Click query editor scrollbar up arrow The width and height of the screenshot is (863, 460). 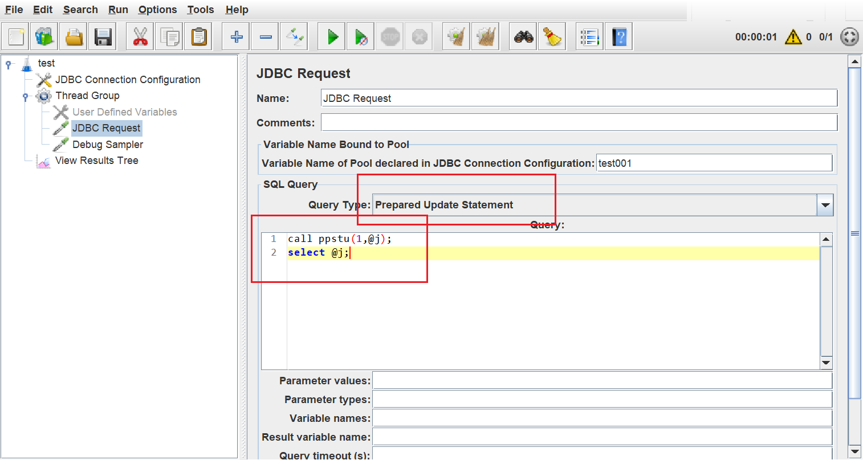coord(826,240)
